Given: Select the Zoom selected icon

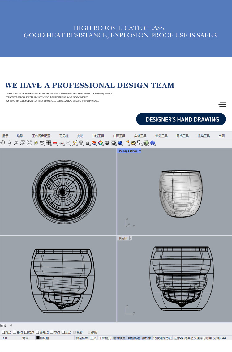Looking at the screenshot, I should (36, 143).
